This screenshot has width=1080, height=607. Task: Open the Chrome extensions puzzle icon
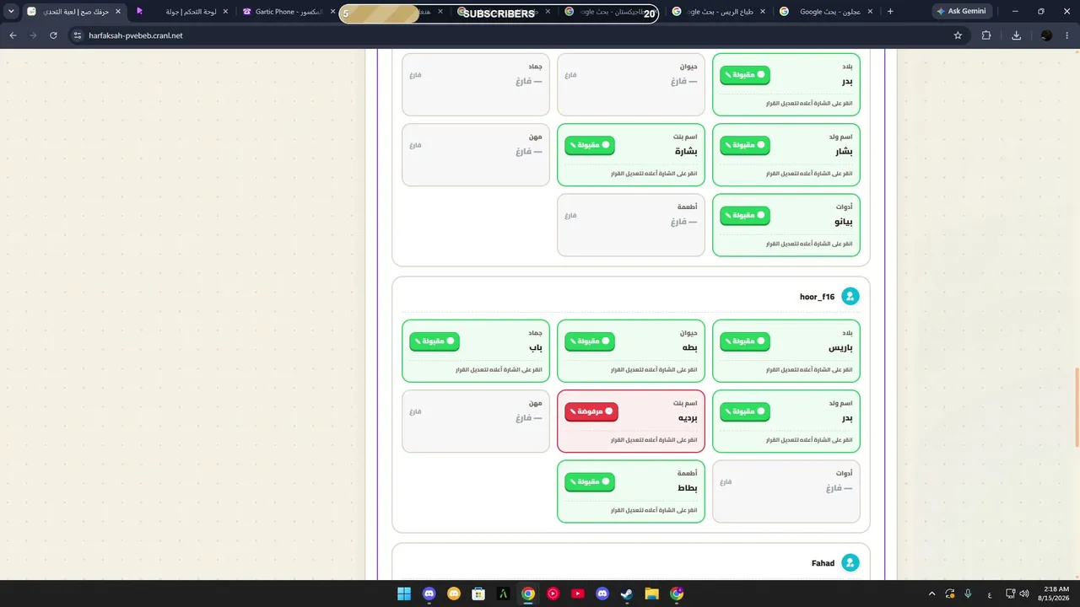(x=986, y=35)
